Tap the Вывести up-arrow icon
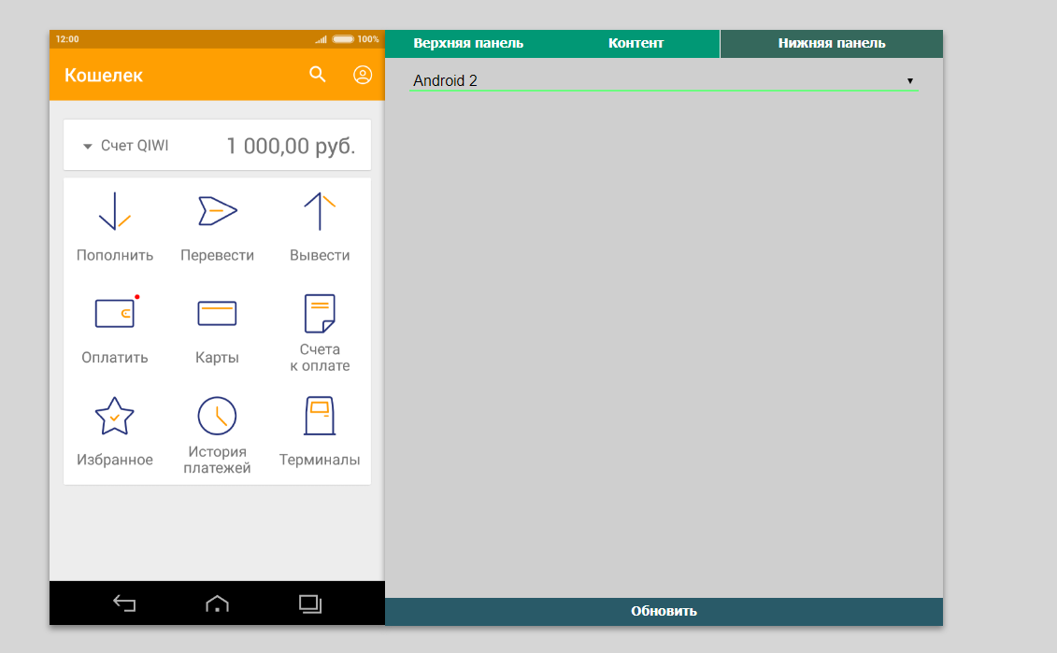Viewport: 1057px width, 653px height. coord(320,211)
